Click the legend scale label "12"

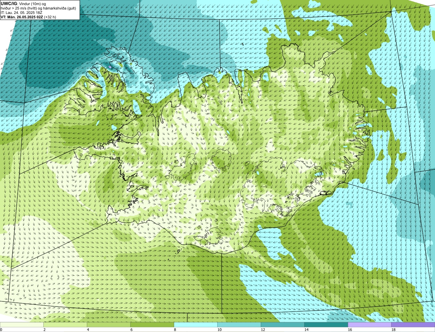pos(263,330)
